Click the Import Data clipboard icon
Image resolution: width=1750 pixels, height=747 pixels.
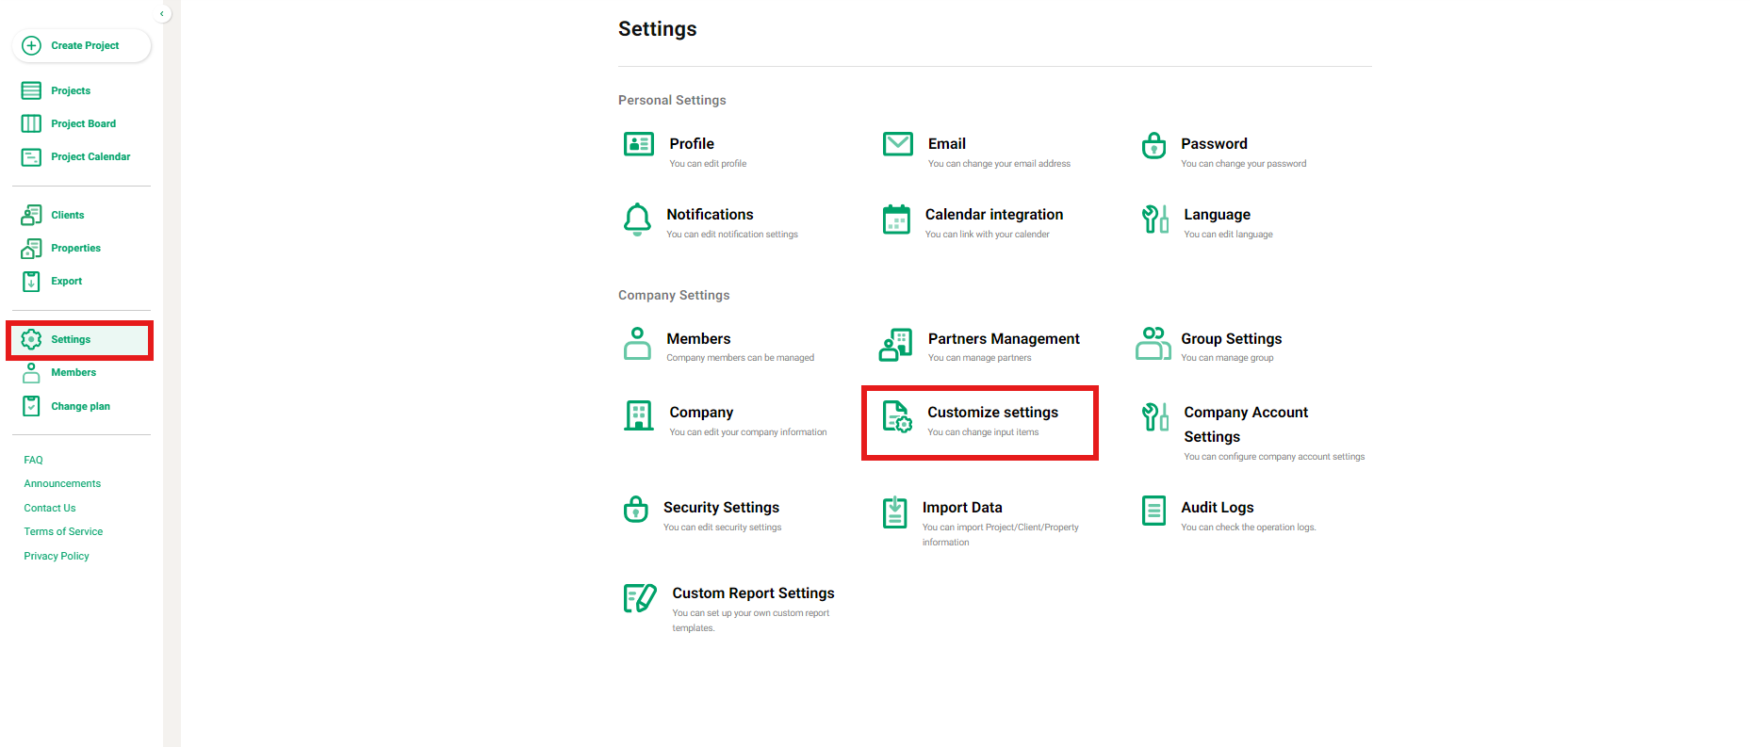(x=894, y=512)
